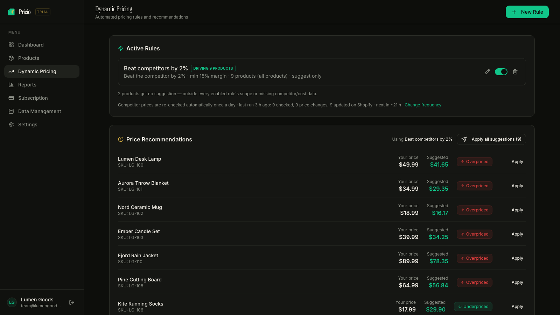Navigate to Subscription

coord(42,98)
